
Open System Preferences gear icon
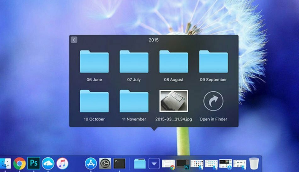pyautogui.click(x=105, y=164)
